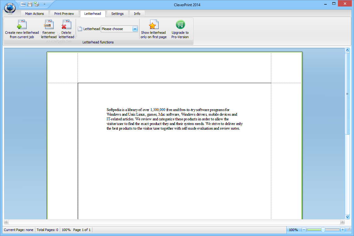Select the Letterhead tab
The image size is (354, 236).
pyautogui.click(x=93, y=14)
